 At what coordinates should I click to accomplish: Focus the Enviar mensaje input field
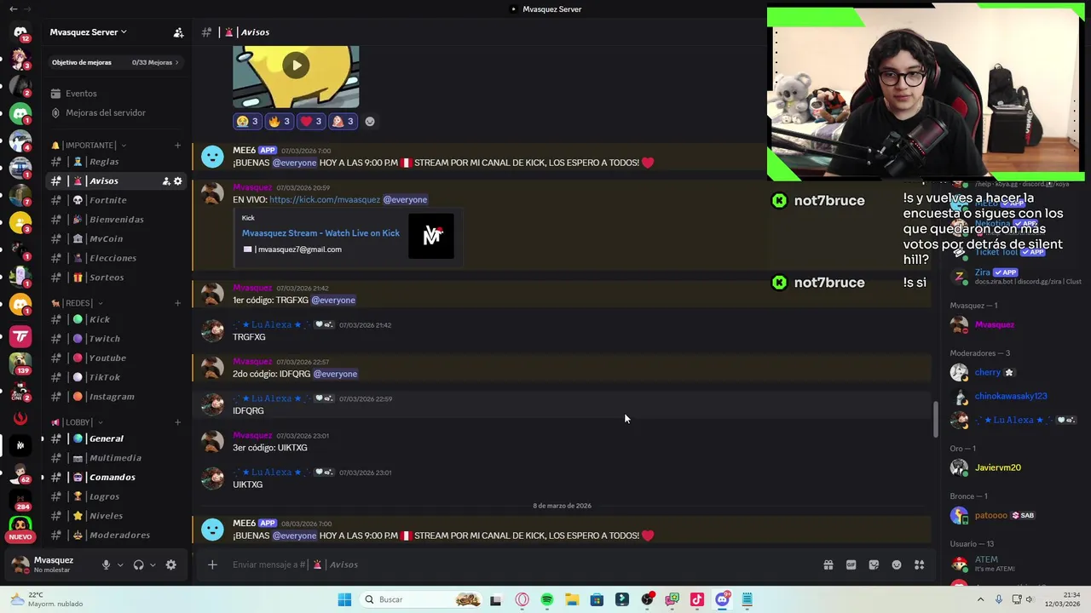[520, 564]
